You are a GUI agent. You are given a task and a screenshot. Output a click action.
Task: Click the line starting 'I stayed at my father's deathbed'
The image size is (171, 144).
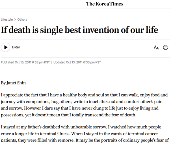click(x=81, y=127)
